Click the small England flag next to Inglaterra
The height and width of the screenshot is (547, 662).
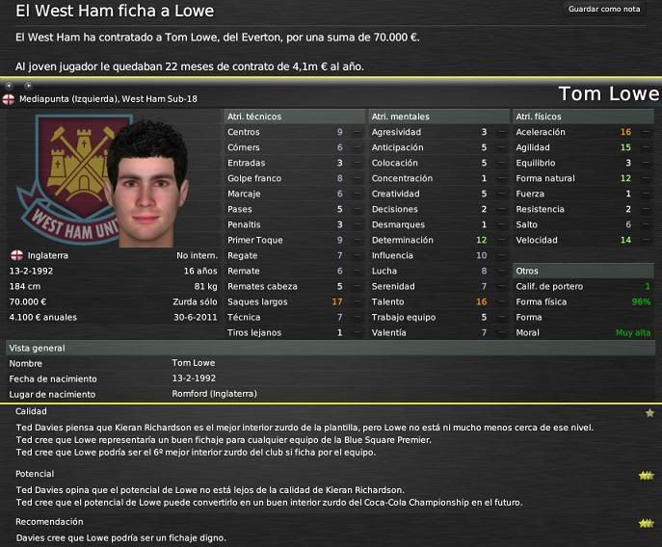[x=17, y=255]
